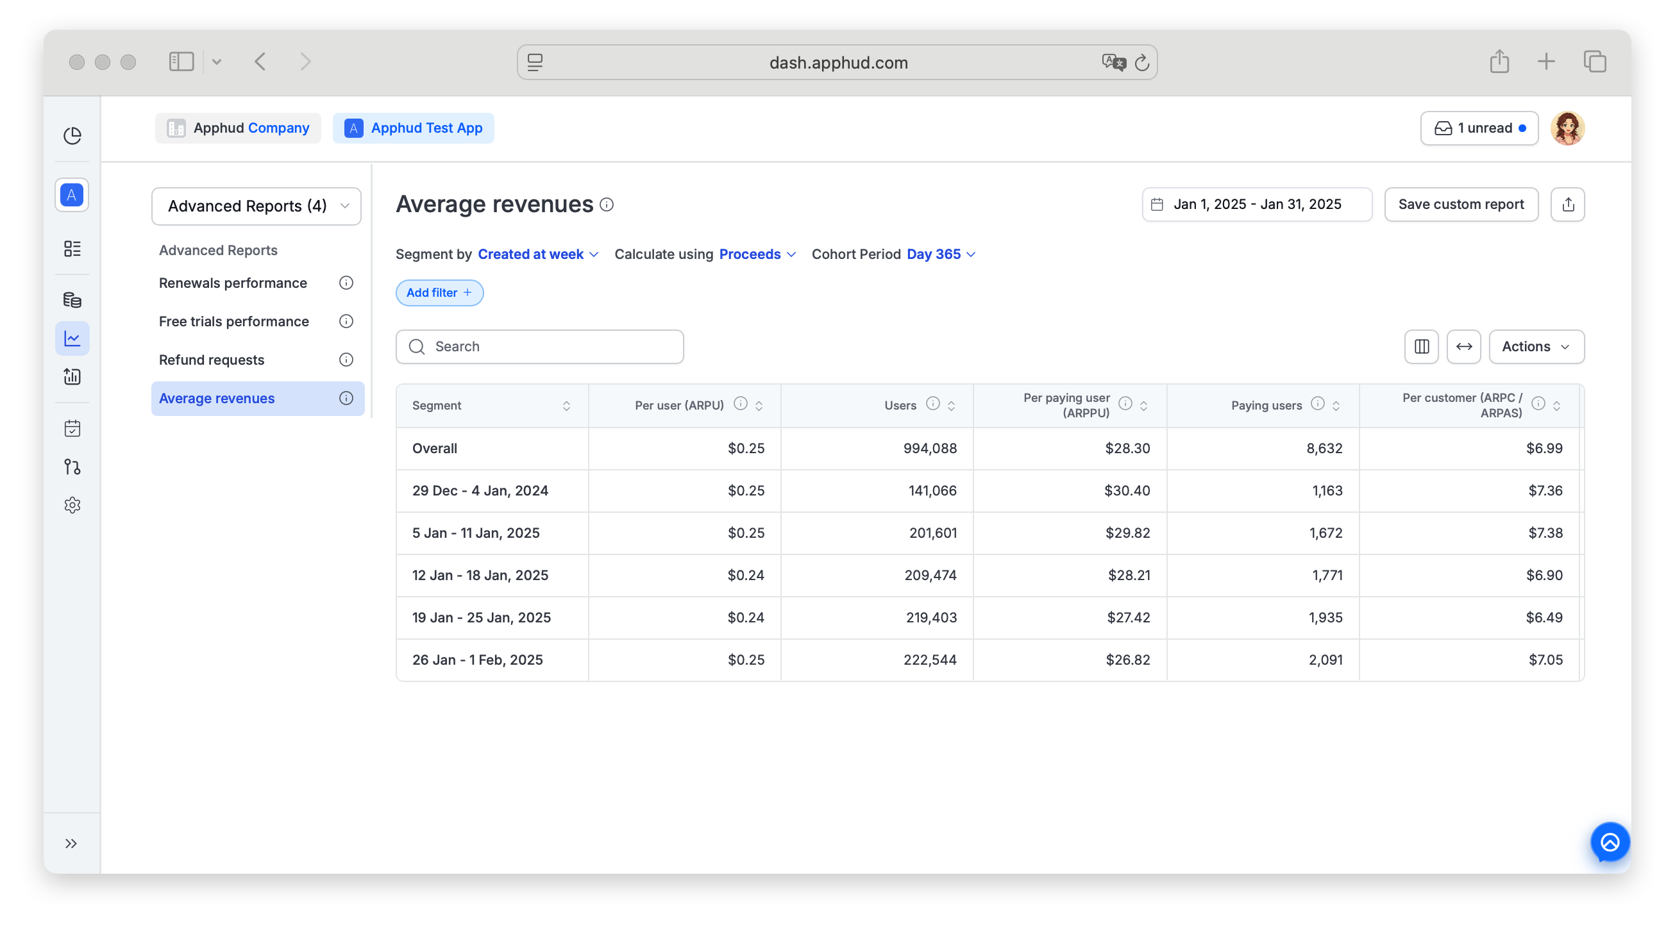Image resolution: width=1675 pixels, height=932 pixels.
Task: Open the settings gear icon in sidebar
Action: [x=72, y=505]
